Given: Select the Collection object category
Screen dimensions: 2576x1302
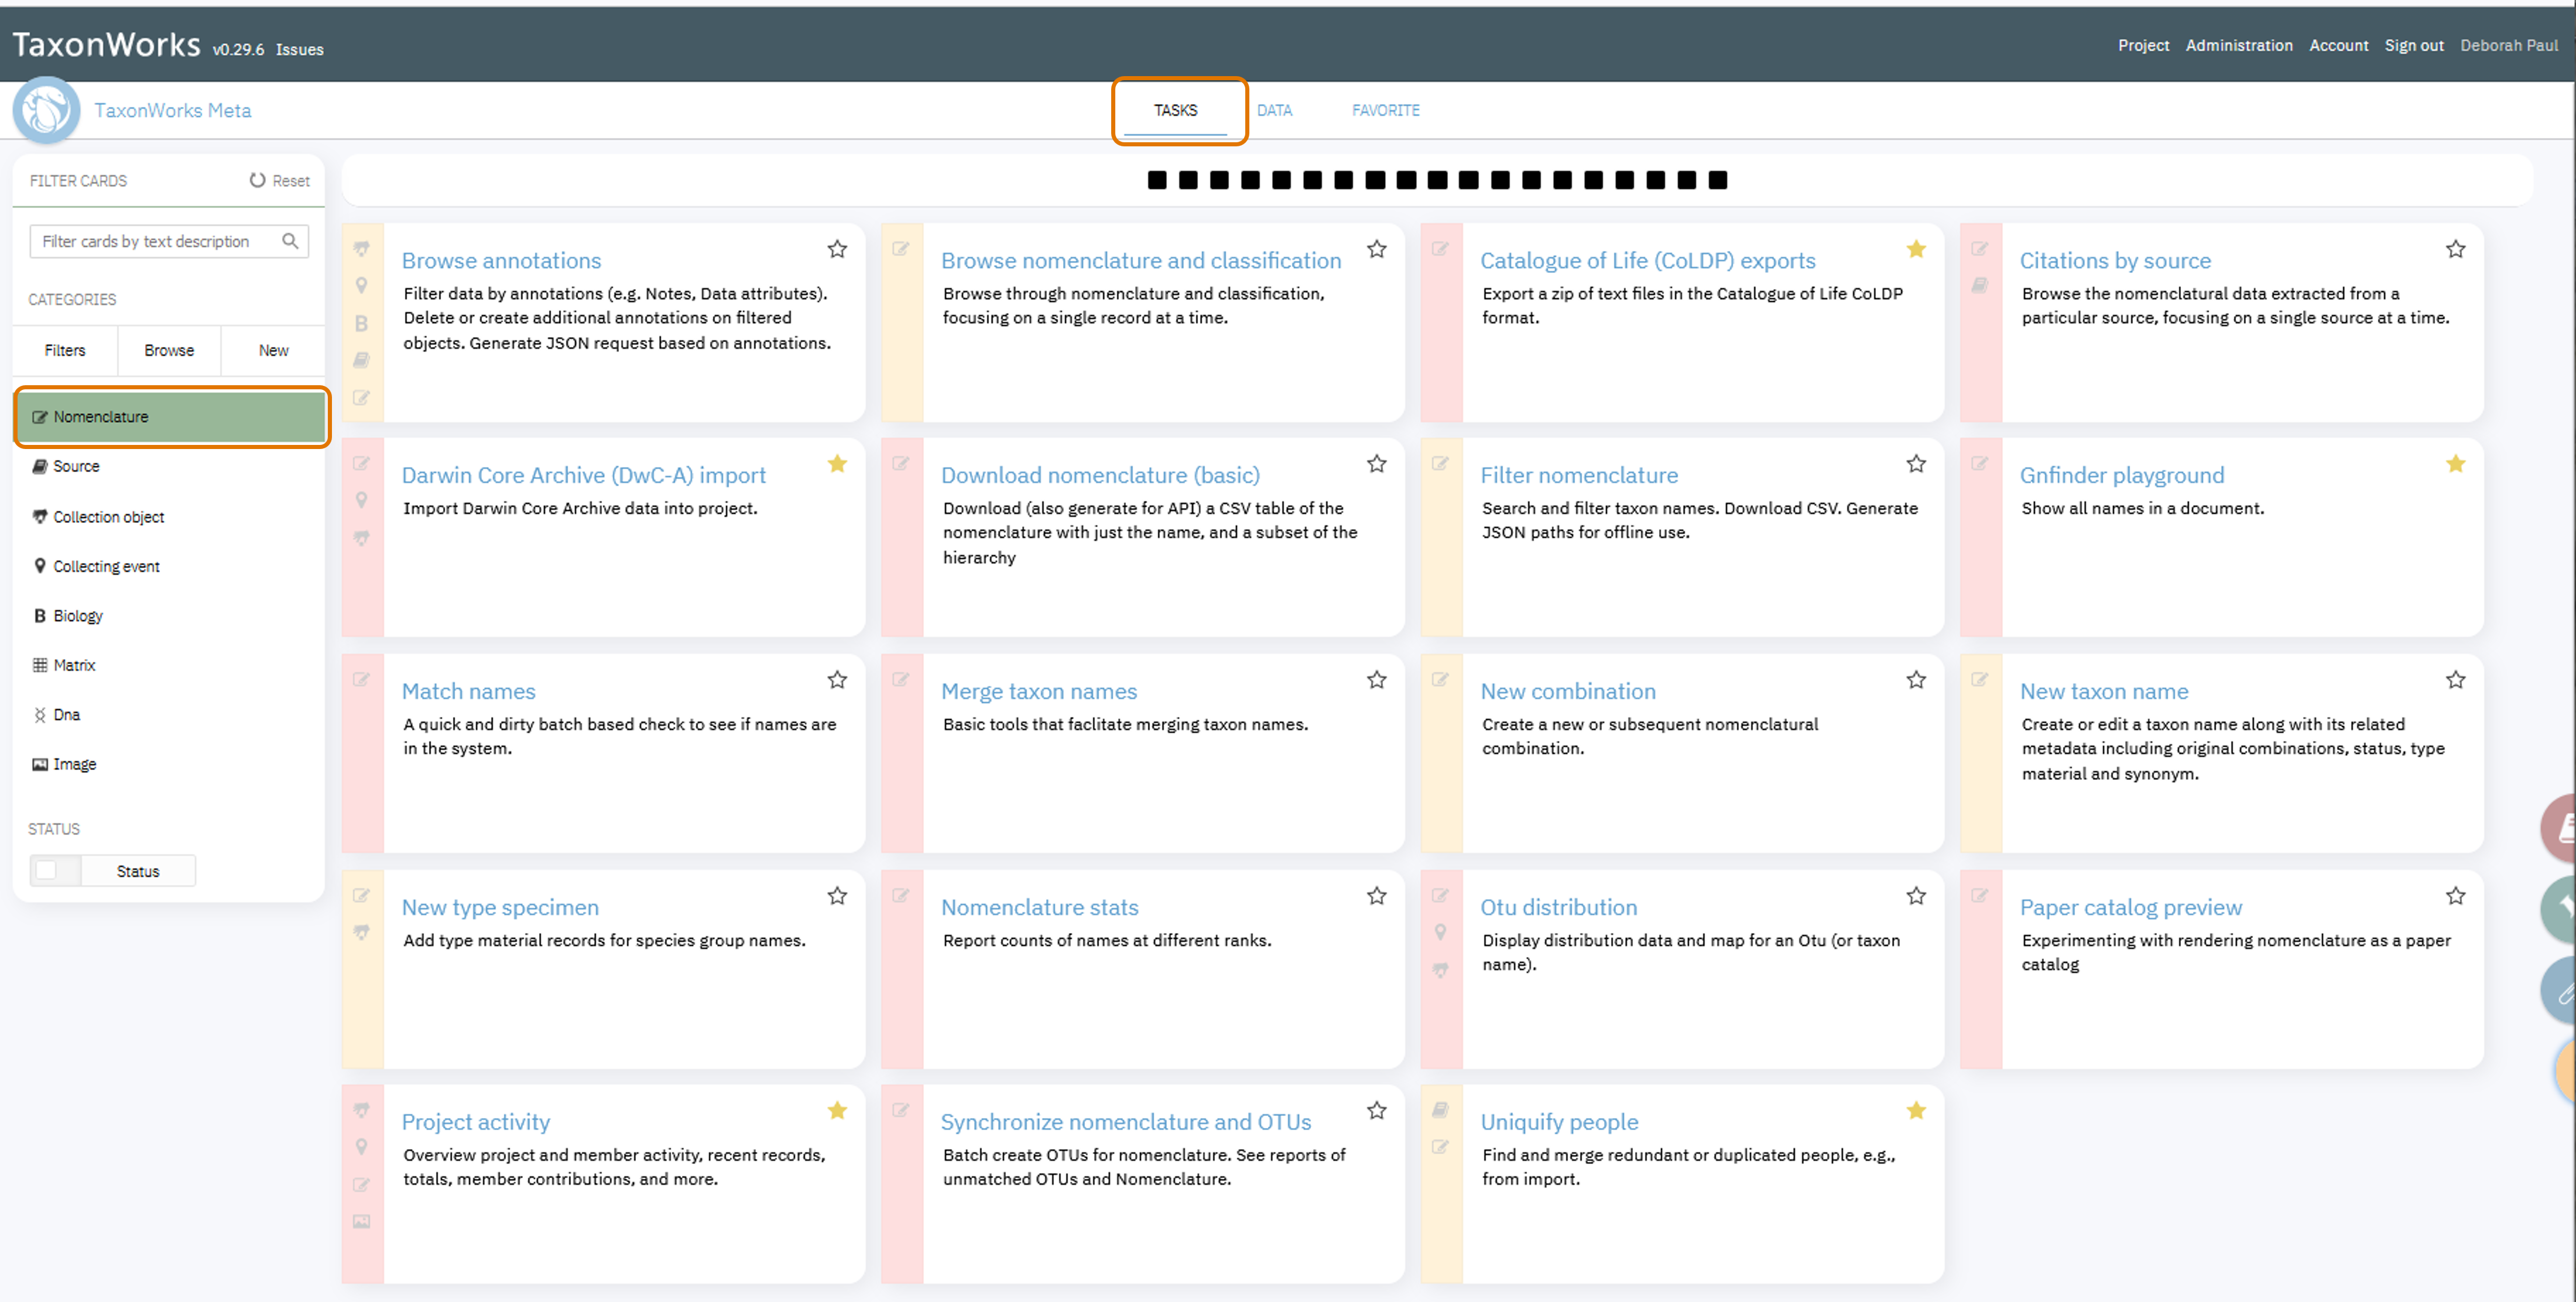Looking at the screenshot, I should [x=170, y=516].
